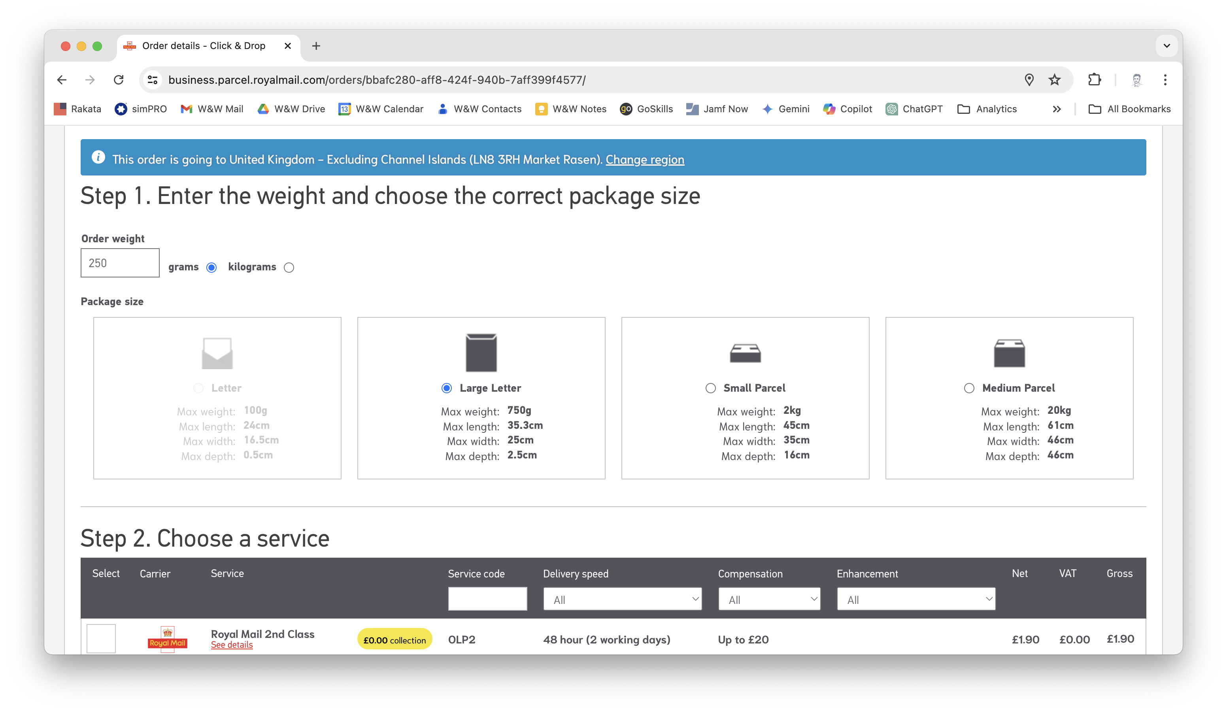Open a new browser tab
This screenshot has height=713, width=1227.
click(x=316, y=46)
